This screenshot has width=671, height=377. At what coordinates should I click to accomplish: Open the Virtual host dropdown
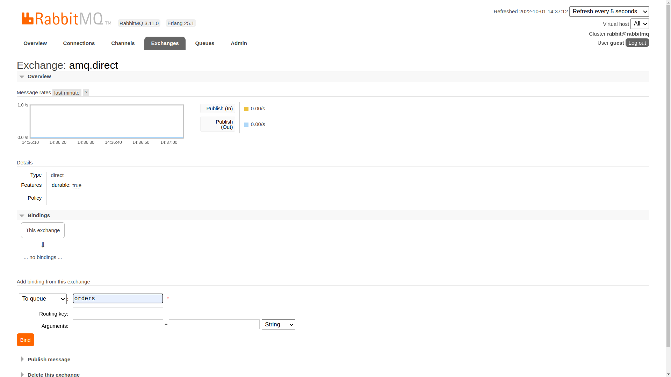(639, 24)
